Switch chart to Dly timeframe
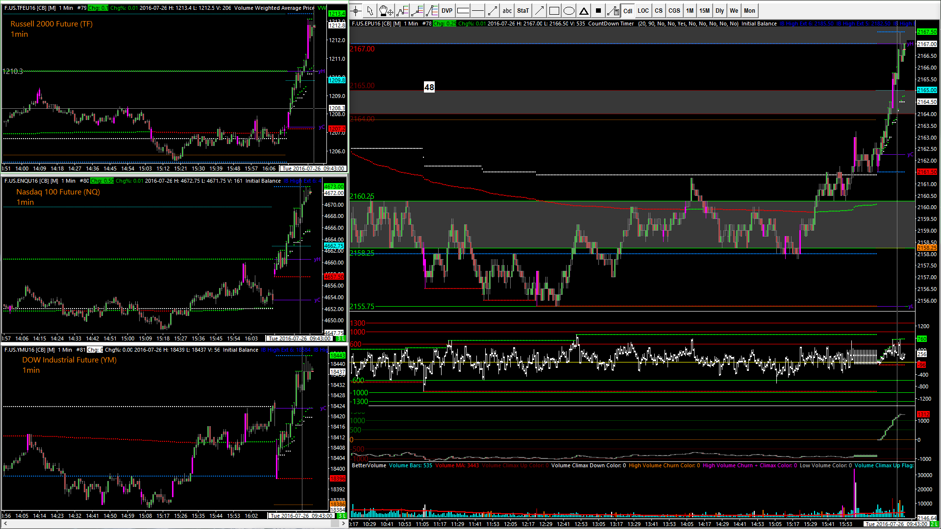 (x=719, y=11)
